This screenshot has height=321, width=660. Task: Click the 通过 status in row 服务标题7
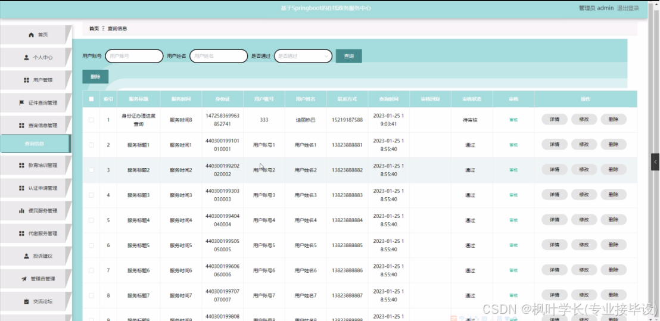click(x=470, y=296)
